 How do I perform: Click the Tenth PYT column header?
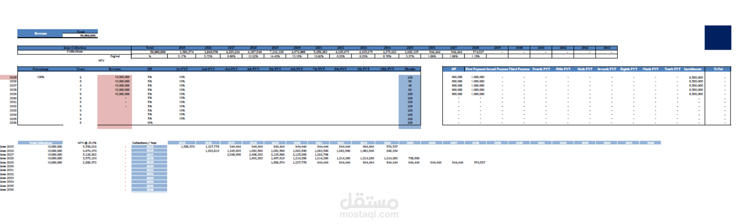click(672, 69)
